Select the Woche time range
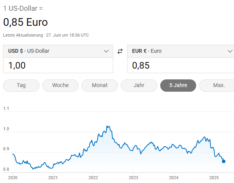Image resolution: width=234 pixels, height=183 pixels. click(60, 85)
